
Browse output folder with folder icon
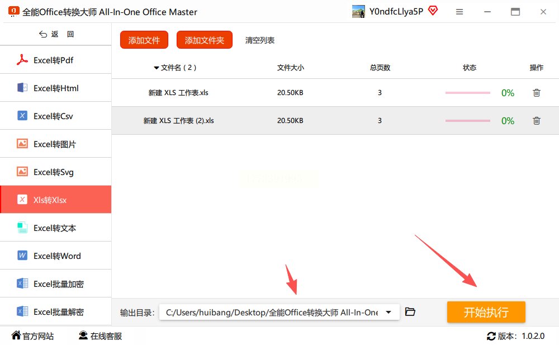[x=410, y=312]
